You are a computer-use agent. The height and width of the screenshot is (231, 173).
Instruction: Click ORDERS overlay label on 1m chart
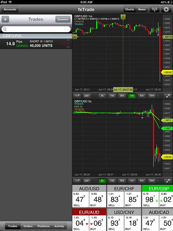[x=79, y=21]
